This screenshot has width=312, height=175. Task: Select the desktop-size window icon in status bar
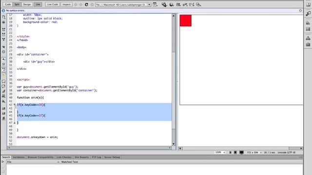[241, 152]
